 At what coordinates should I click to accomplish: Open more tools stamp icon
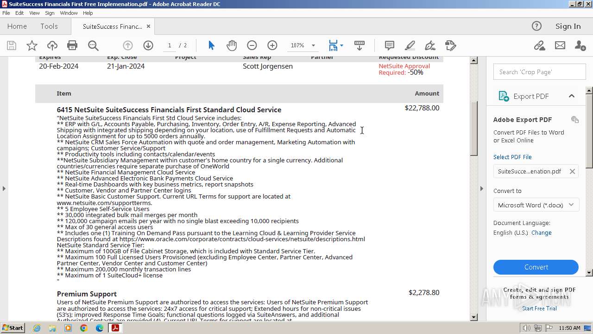[x=450, y=45]
